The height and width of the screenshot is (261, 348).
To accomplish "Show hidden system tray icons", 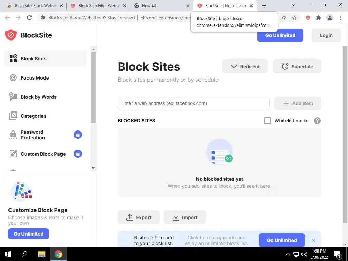I will point(288,254).
